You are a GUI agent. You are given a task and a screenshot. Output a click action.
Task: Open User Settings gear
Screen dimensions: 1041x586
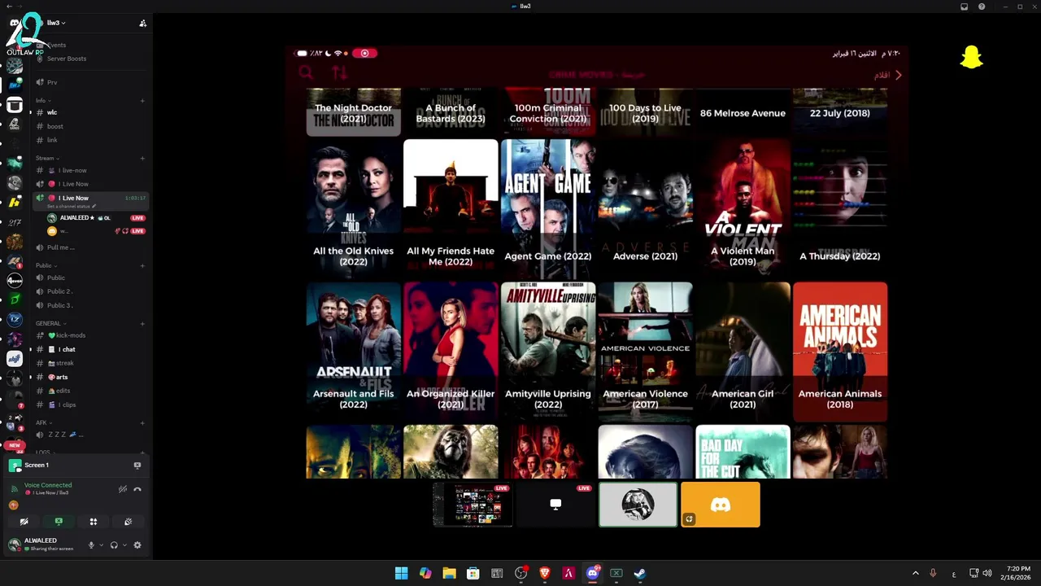(137, 544)
